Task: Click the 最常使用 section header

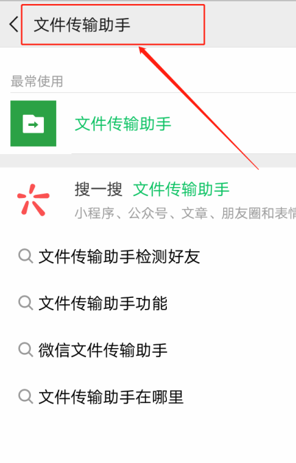Action: 37,81
